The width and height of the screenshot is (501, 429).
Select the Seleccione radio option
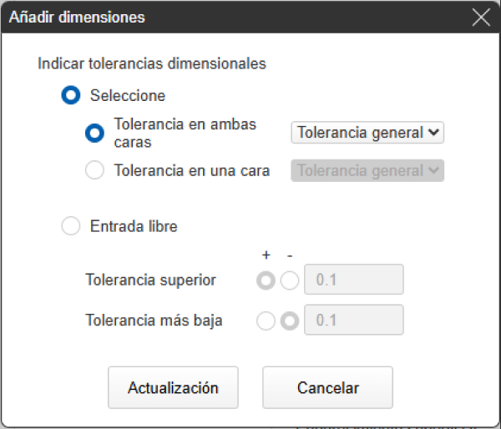tap(72, 95)
